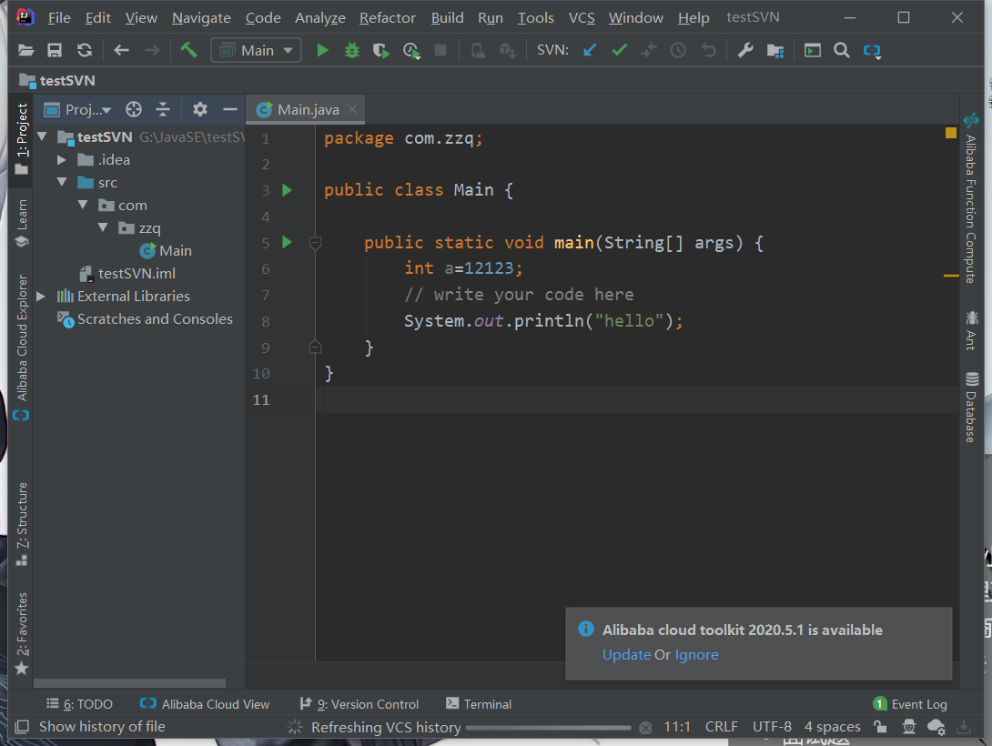Select the Main class in project tree
Screen dimensions: 992x746
click(166, 250)
